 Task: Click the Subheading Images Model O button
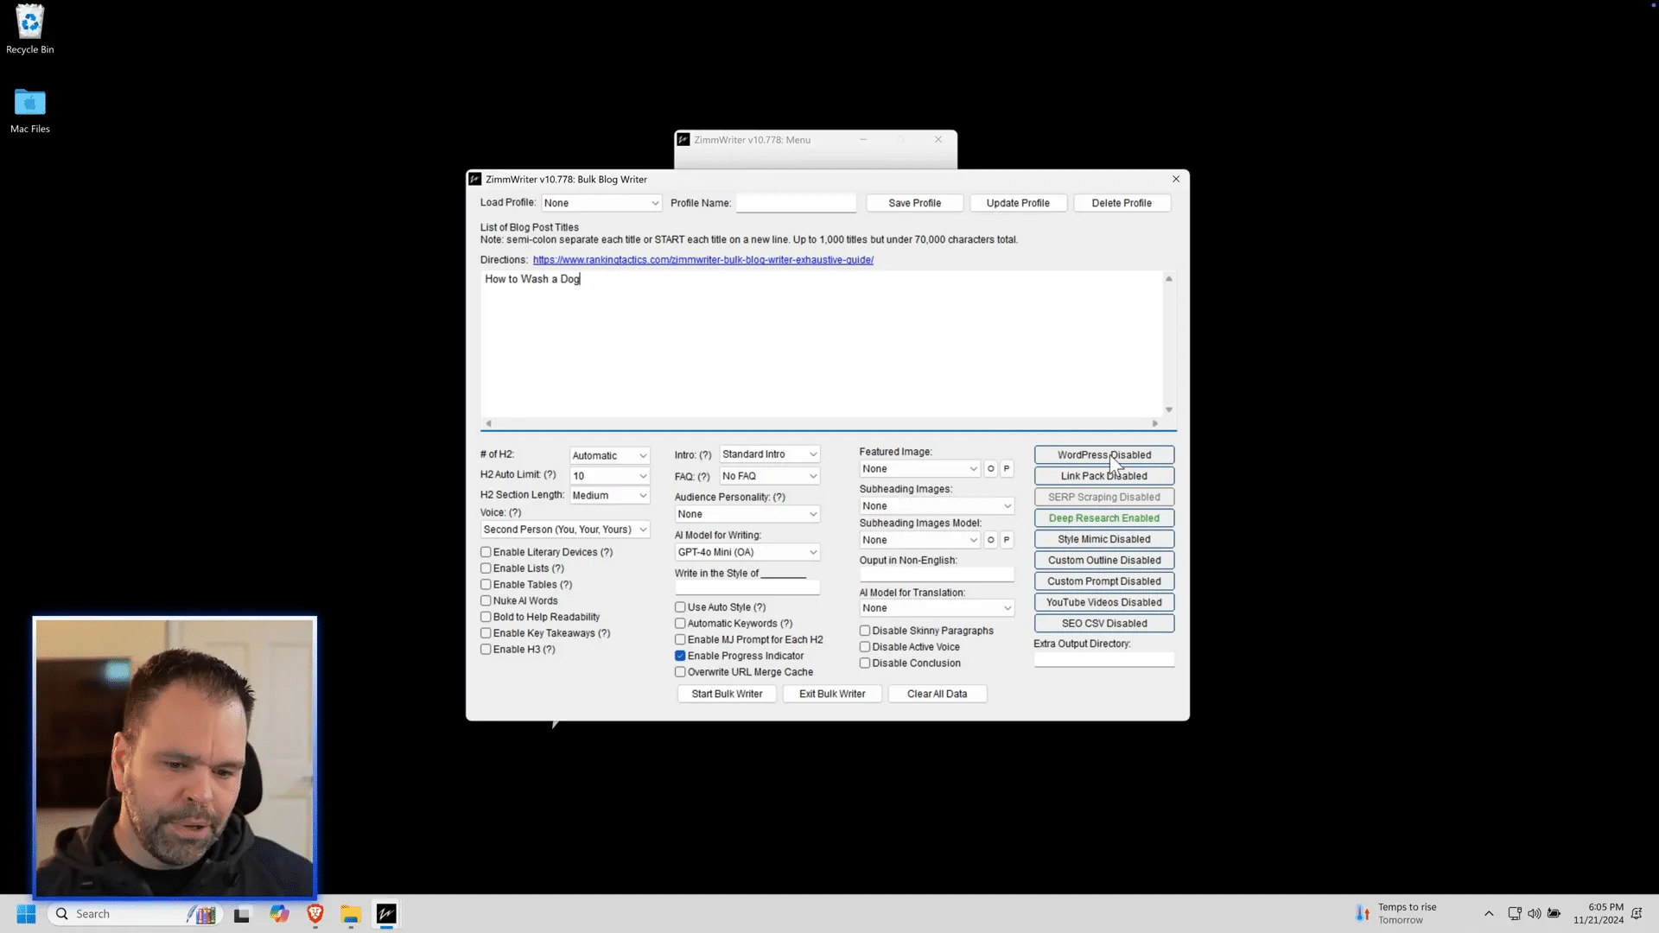point(991,540)
